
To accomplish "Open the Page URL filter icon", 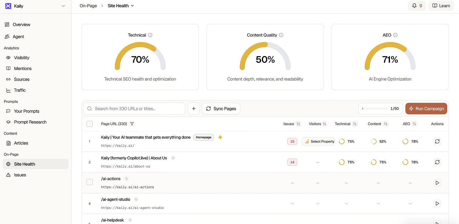I will point(132,124).
